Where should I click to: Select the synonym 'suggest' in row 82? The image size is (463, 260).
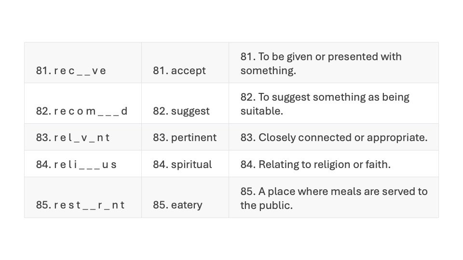pyautogui.click(x=190, y=111)
